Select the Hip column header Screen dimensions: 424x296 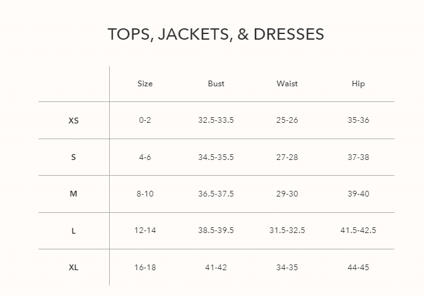[x=358, y=84]
